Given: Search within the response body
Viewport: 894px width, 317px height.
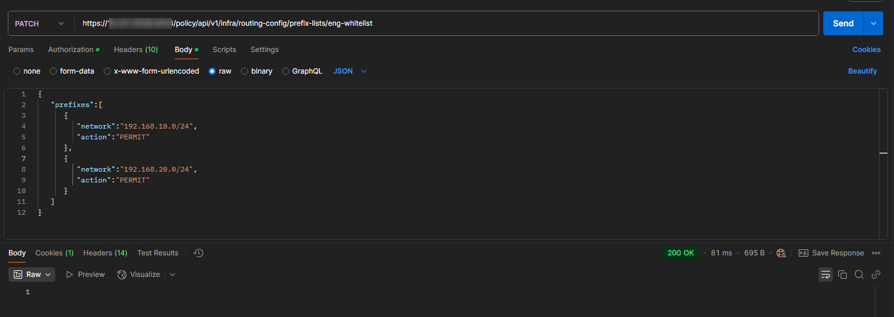Looking at the screenshot, I should tap(859, 275).
